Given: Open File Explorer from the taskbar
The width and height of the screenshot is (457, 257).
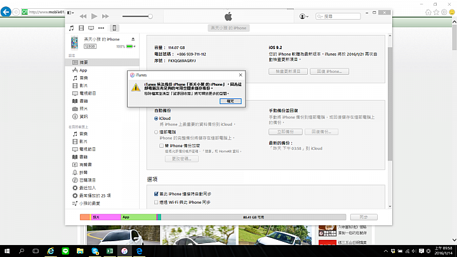Looking at the screenshot, I should [80, 251].
